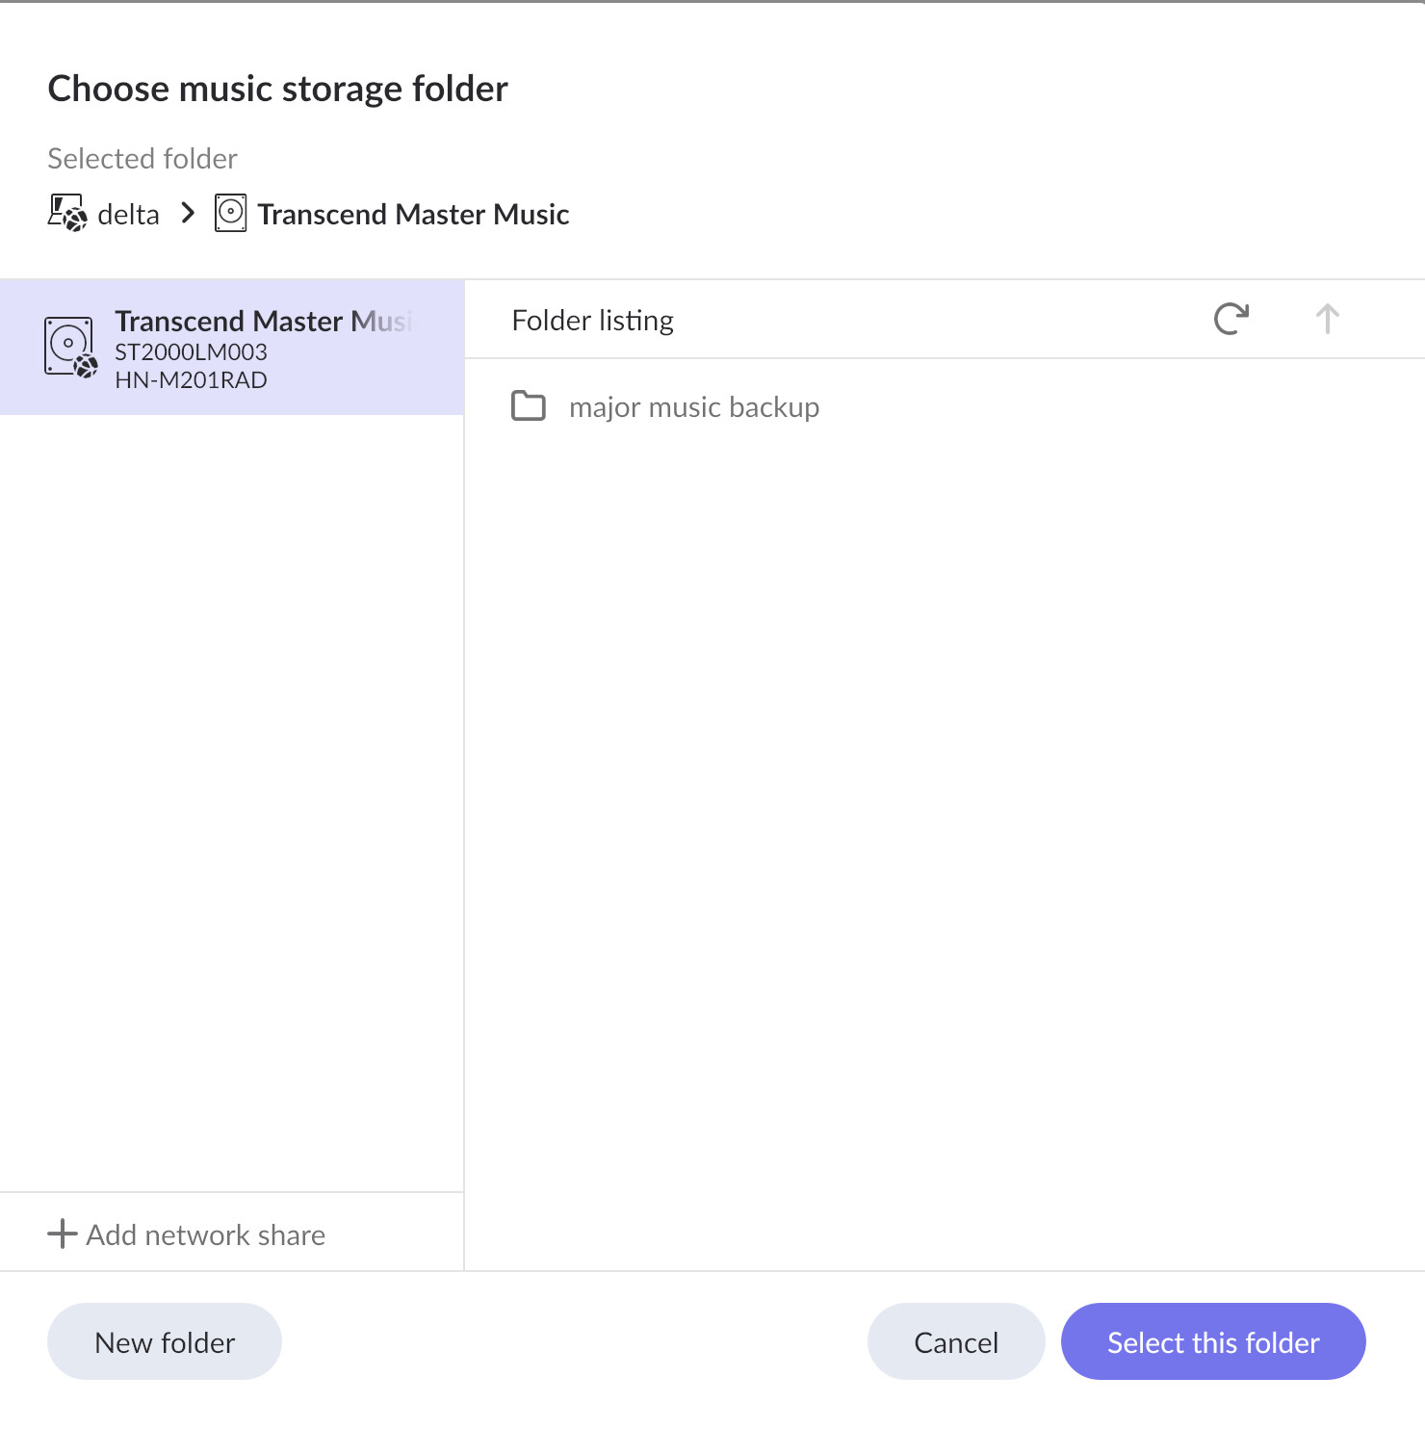
Task: Click the Folder listing header label
Action: coord(592,320)
